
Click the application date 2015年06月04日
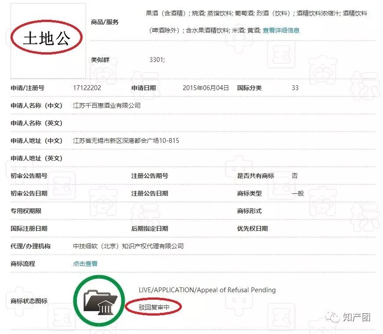(206, 88)
